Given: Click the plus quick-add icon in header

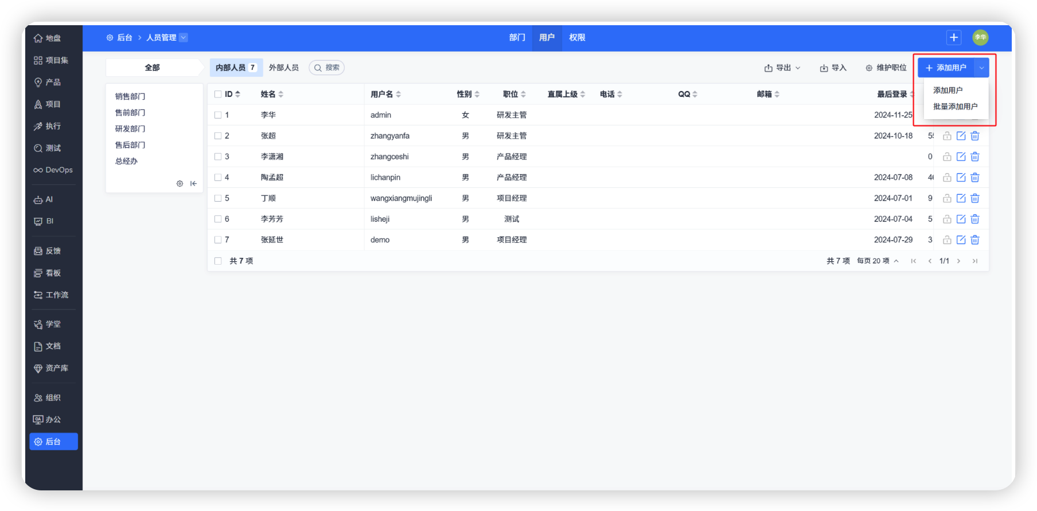Looking at the screenshot, I should (x=954, y=37).
